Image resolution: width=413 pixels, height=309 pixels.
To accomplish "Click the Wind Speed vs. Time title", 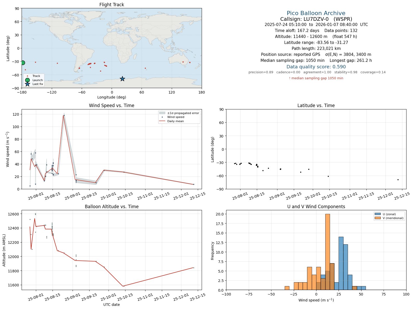I will coord(112,106).
